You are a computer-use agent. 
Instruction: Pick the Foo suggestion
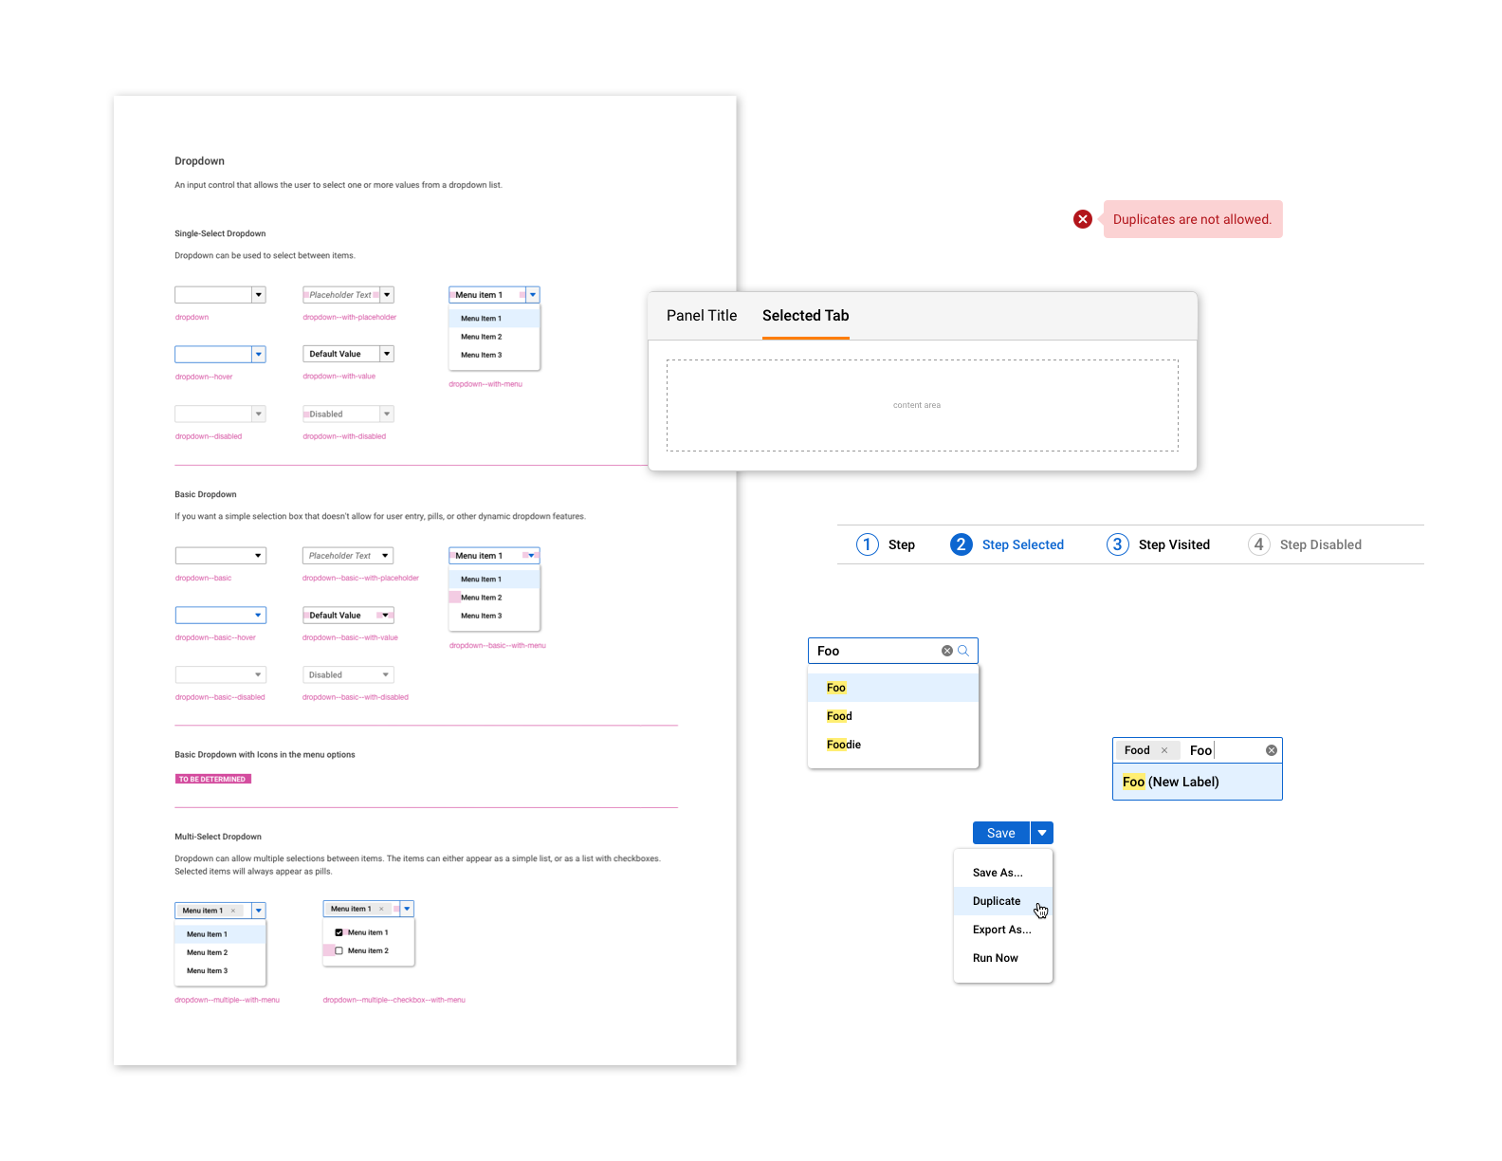pyautogui.click(x=893, y=688)
